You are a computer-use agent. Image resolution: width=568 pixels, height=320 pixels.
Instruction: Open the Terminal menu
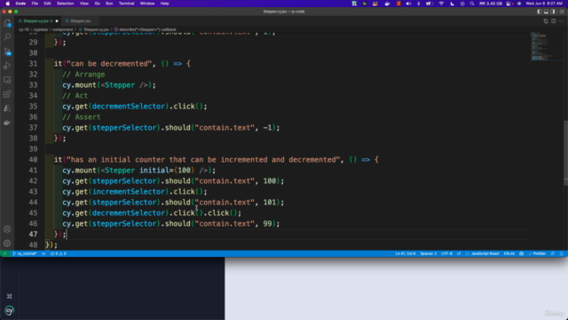126,4
